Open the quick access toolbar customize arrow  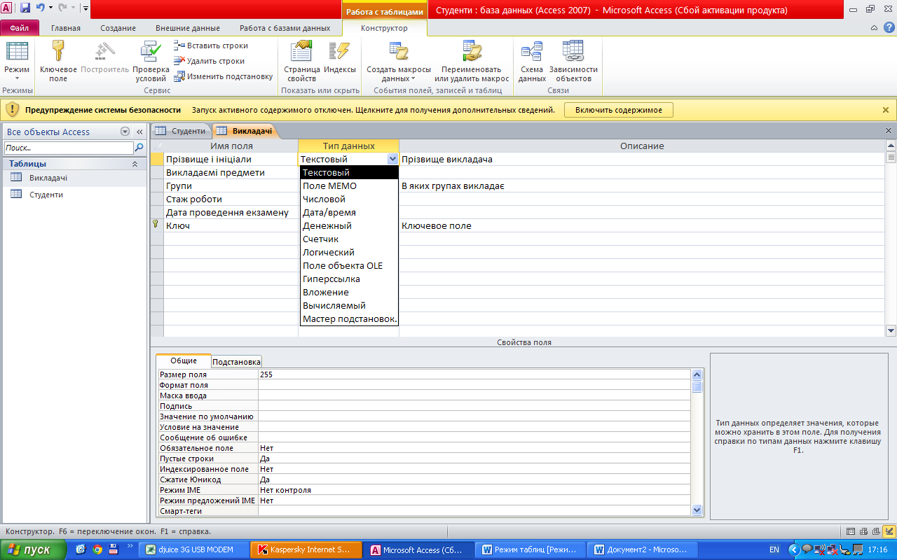point(85,8)
